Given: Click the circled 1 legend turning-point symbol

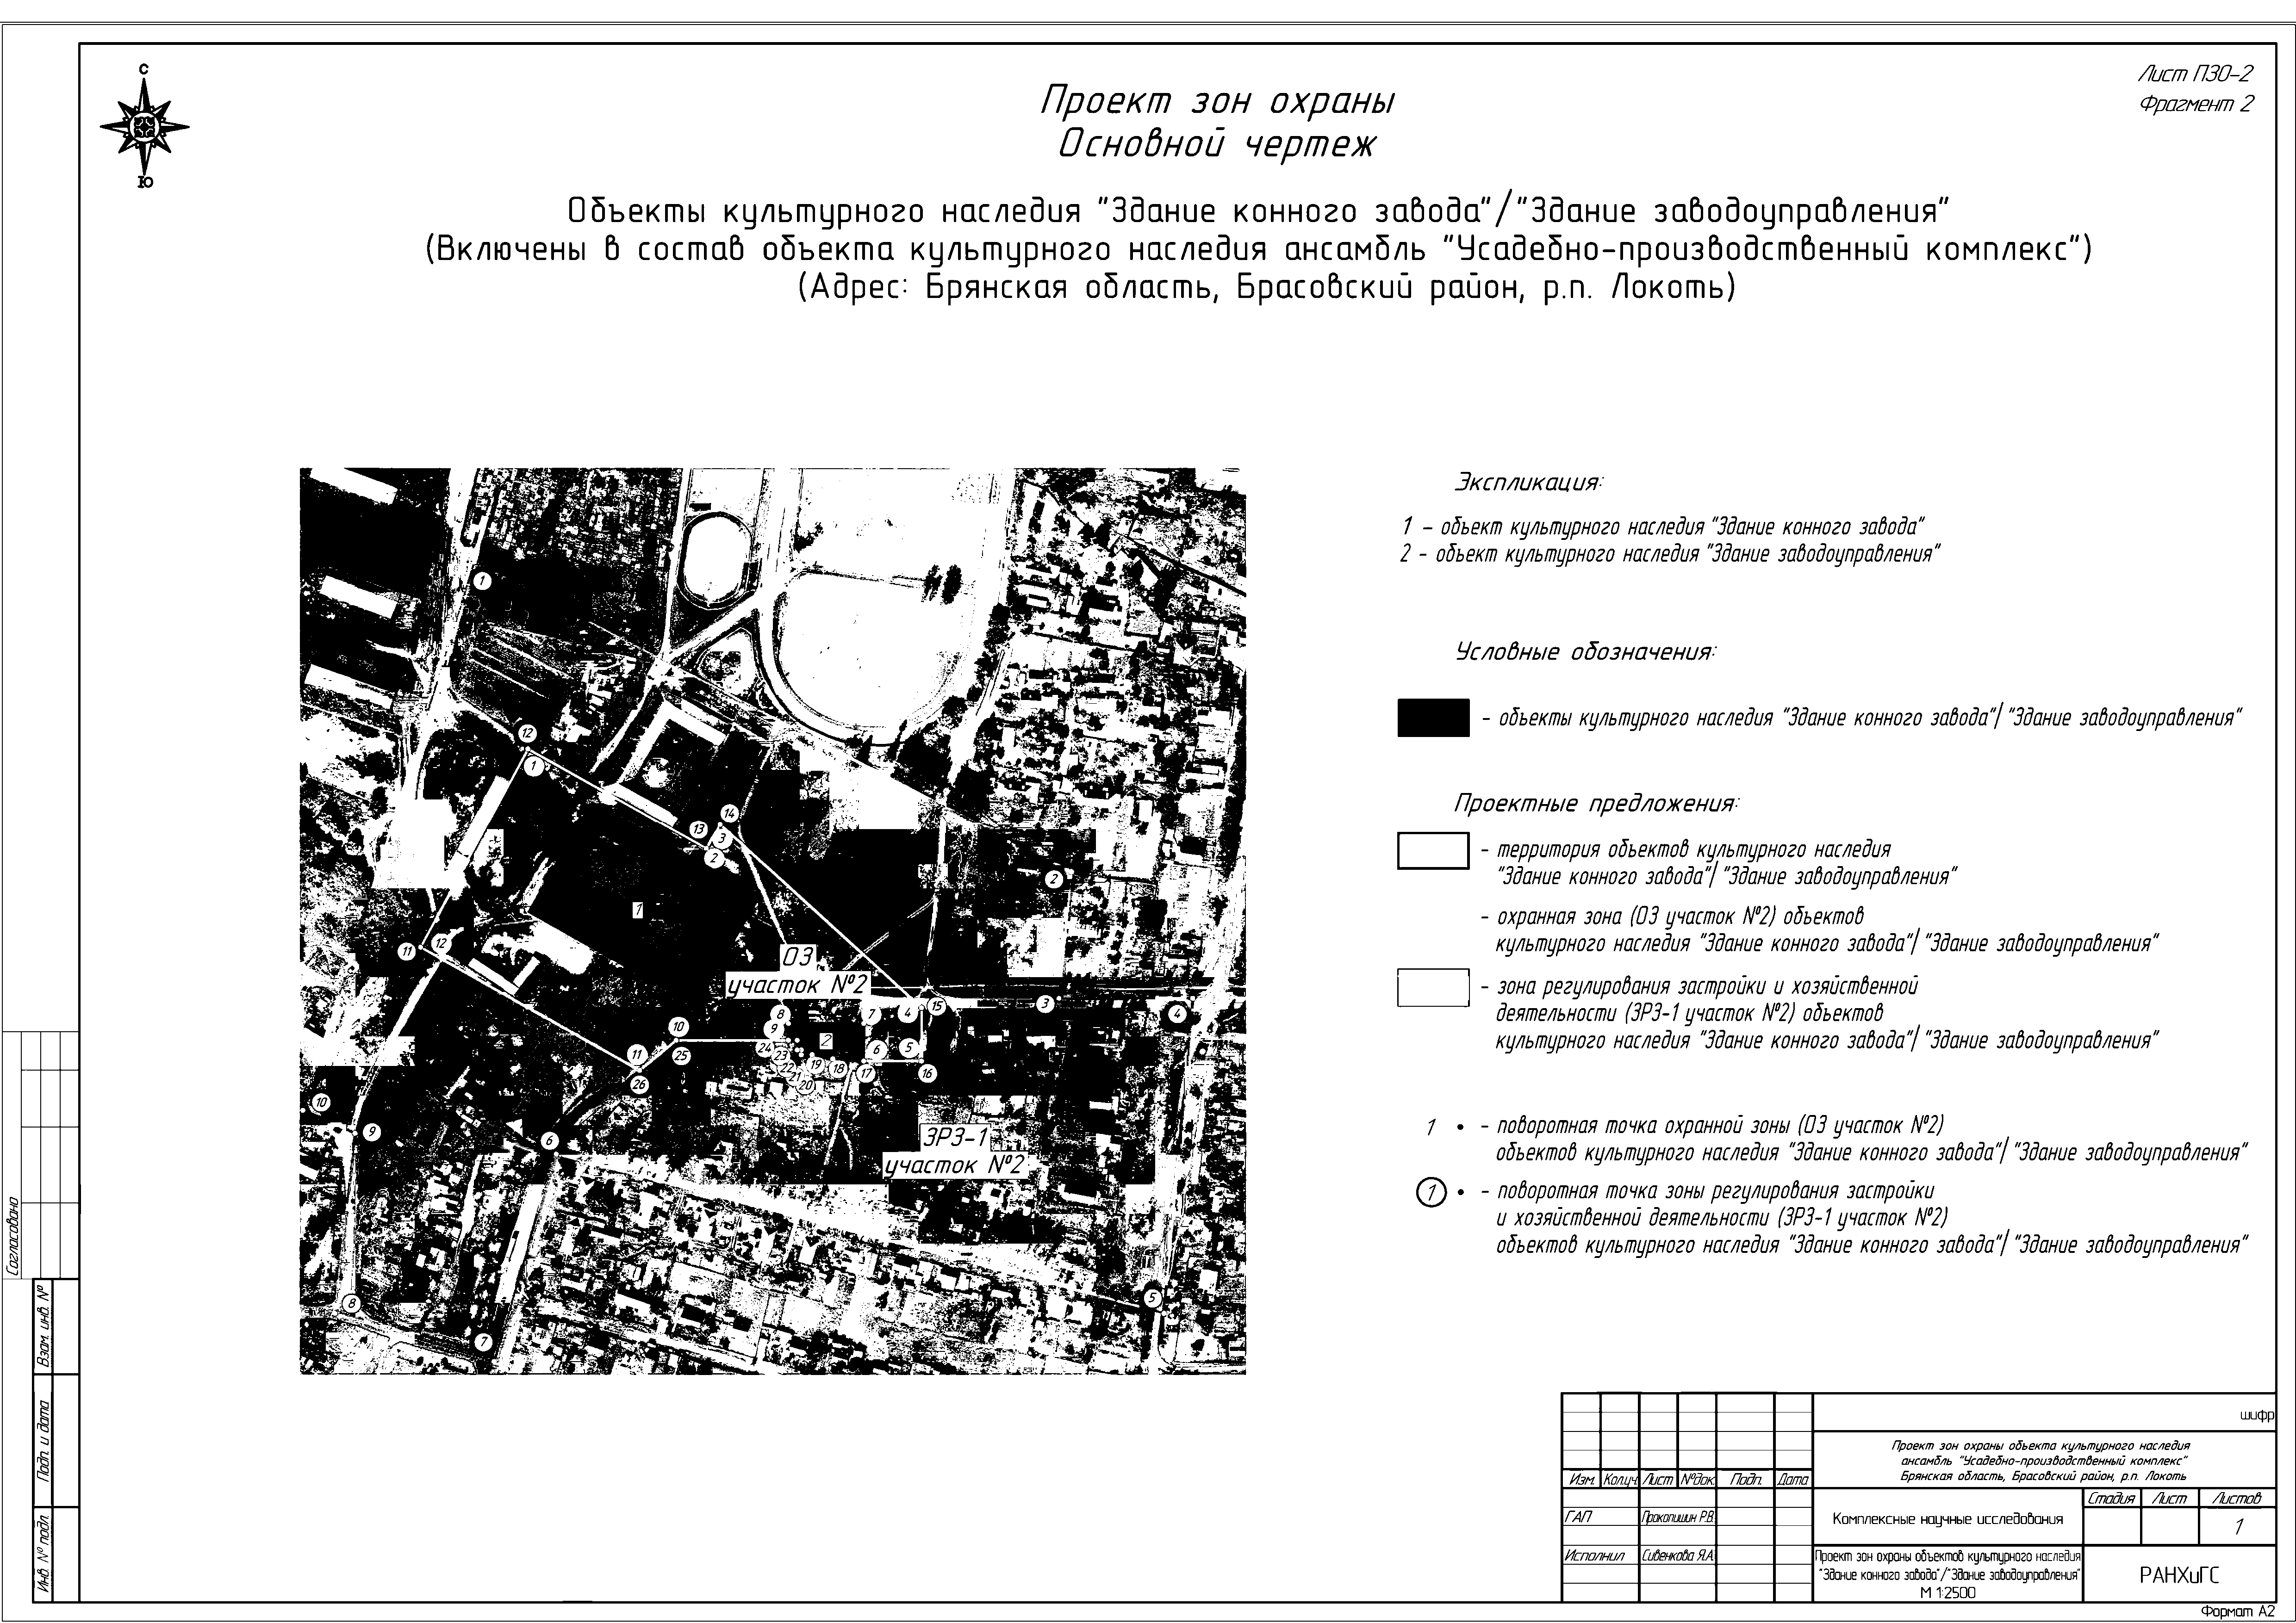Looking at the screenshot, I should (1432, 1192).
